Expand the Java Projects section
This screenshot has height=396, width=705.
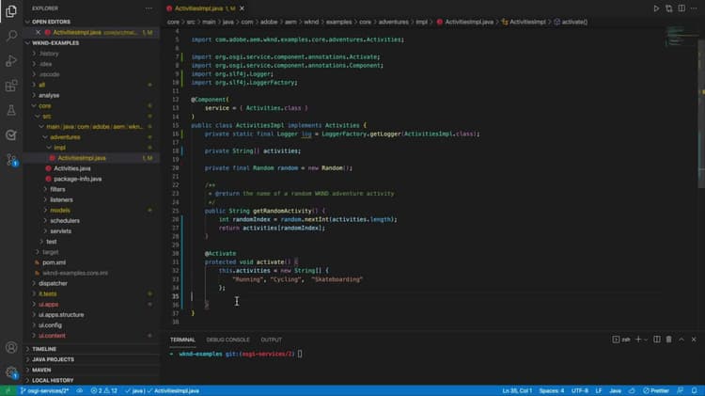pyautogui.click(x=53, y=359)
